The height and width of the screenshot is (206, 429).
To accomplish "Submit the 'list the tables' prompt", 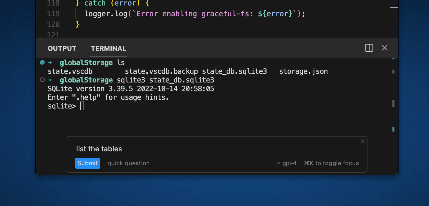I will pos(88,163).
